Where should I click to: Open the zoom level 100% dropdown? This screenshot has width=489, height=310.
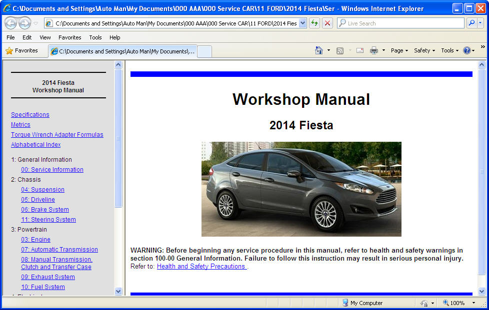[473, 303]
